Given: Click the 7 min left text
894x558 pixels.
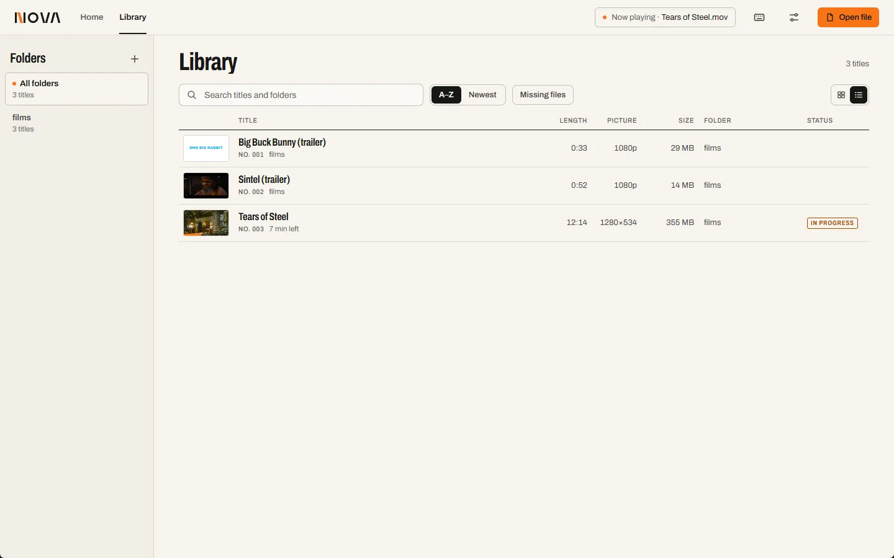Looking at the screenshot, I should click(284, 229).
